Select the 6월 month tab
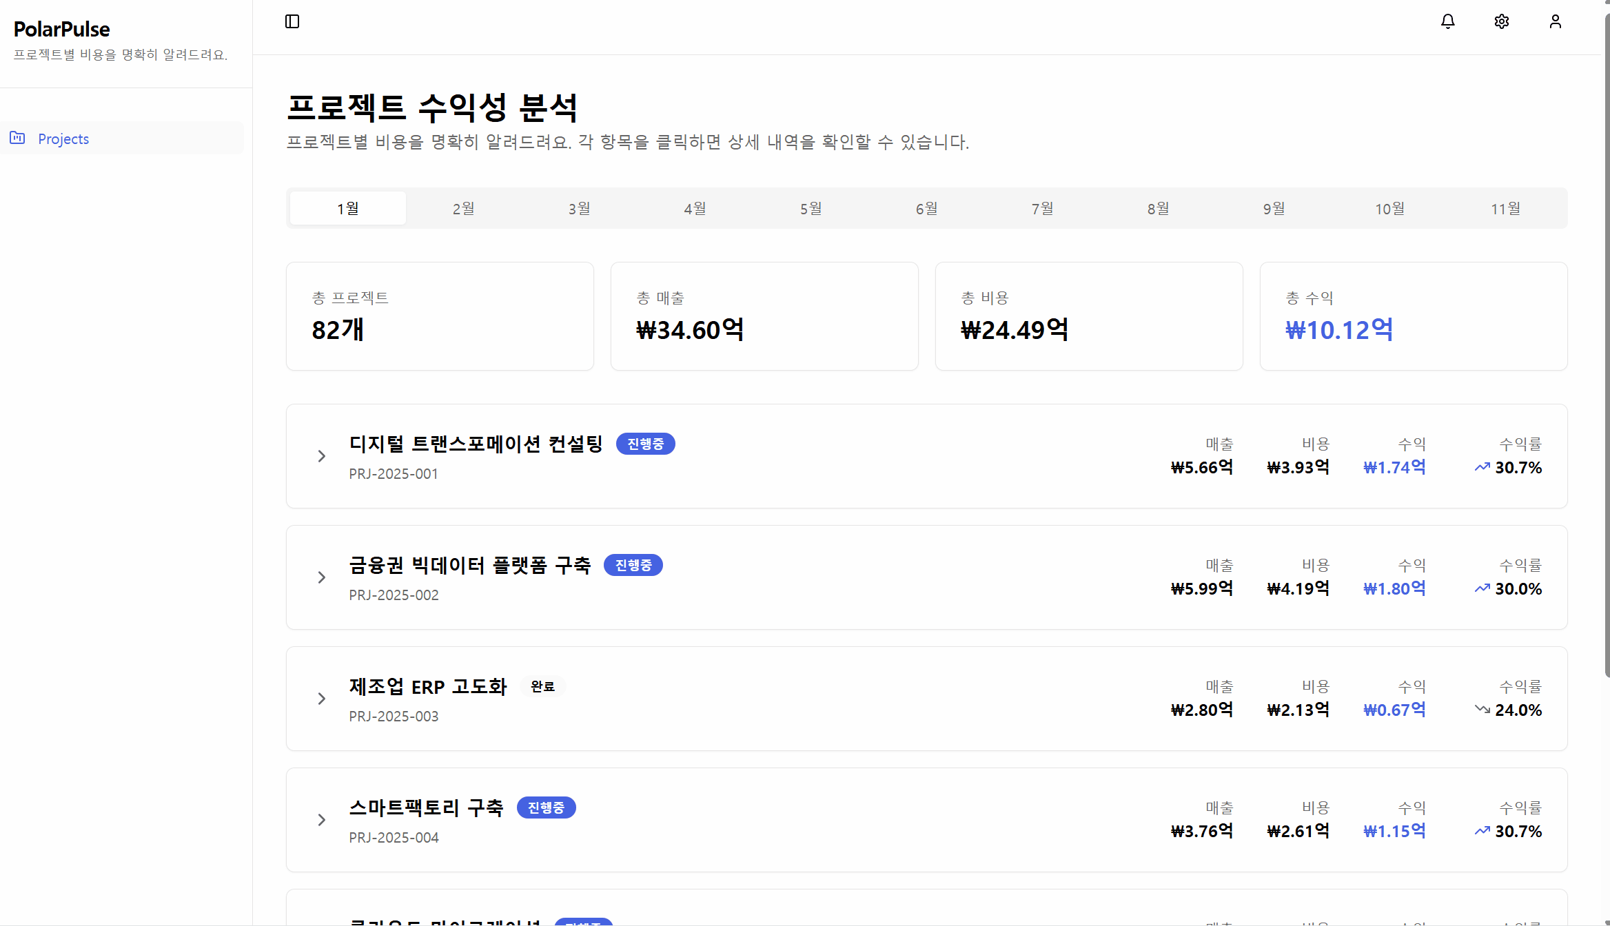Image resolution: width=1610 pixels, height=926 pixels. (926, 208)
